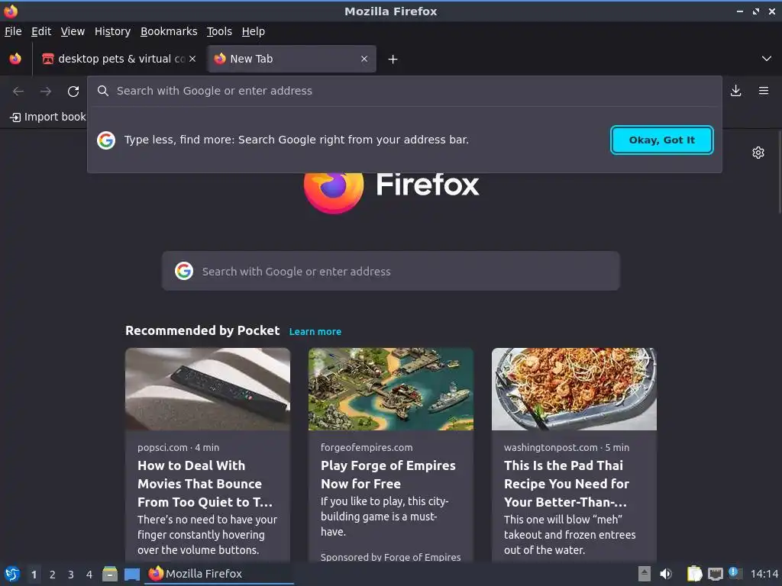This screenshot has height=586, width=782.
Task: Open the hamburger application menu
Action: [x=764, y=91]
